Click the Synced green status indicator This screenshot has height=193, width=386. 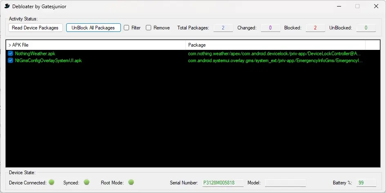point(87,182)
